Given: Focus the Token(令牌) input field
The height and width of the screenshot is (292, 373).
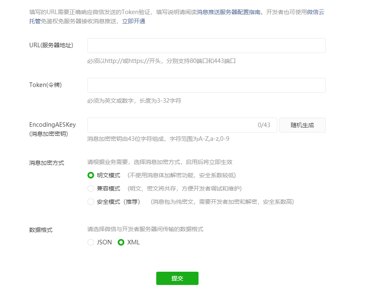Looking at the screenshot, I should click(x=206, y=85).
